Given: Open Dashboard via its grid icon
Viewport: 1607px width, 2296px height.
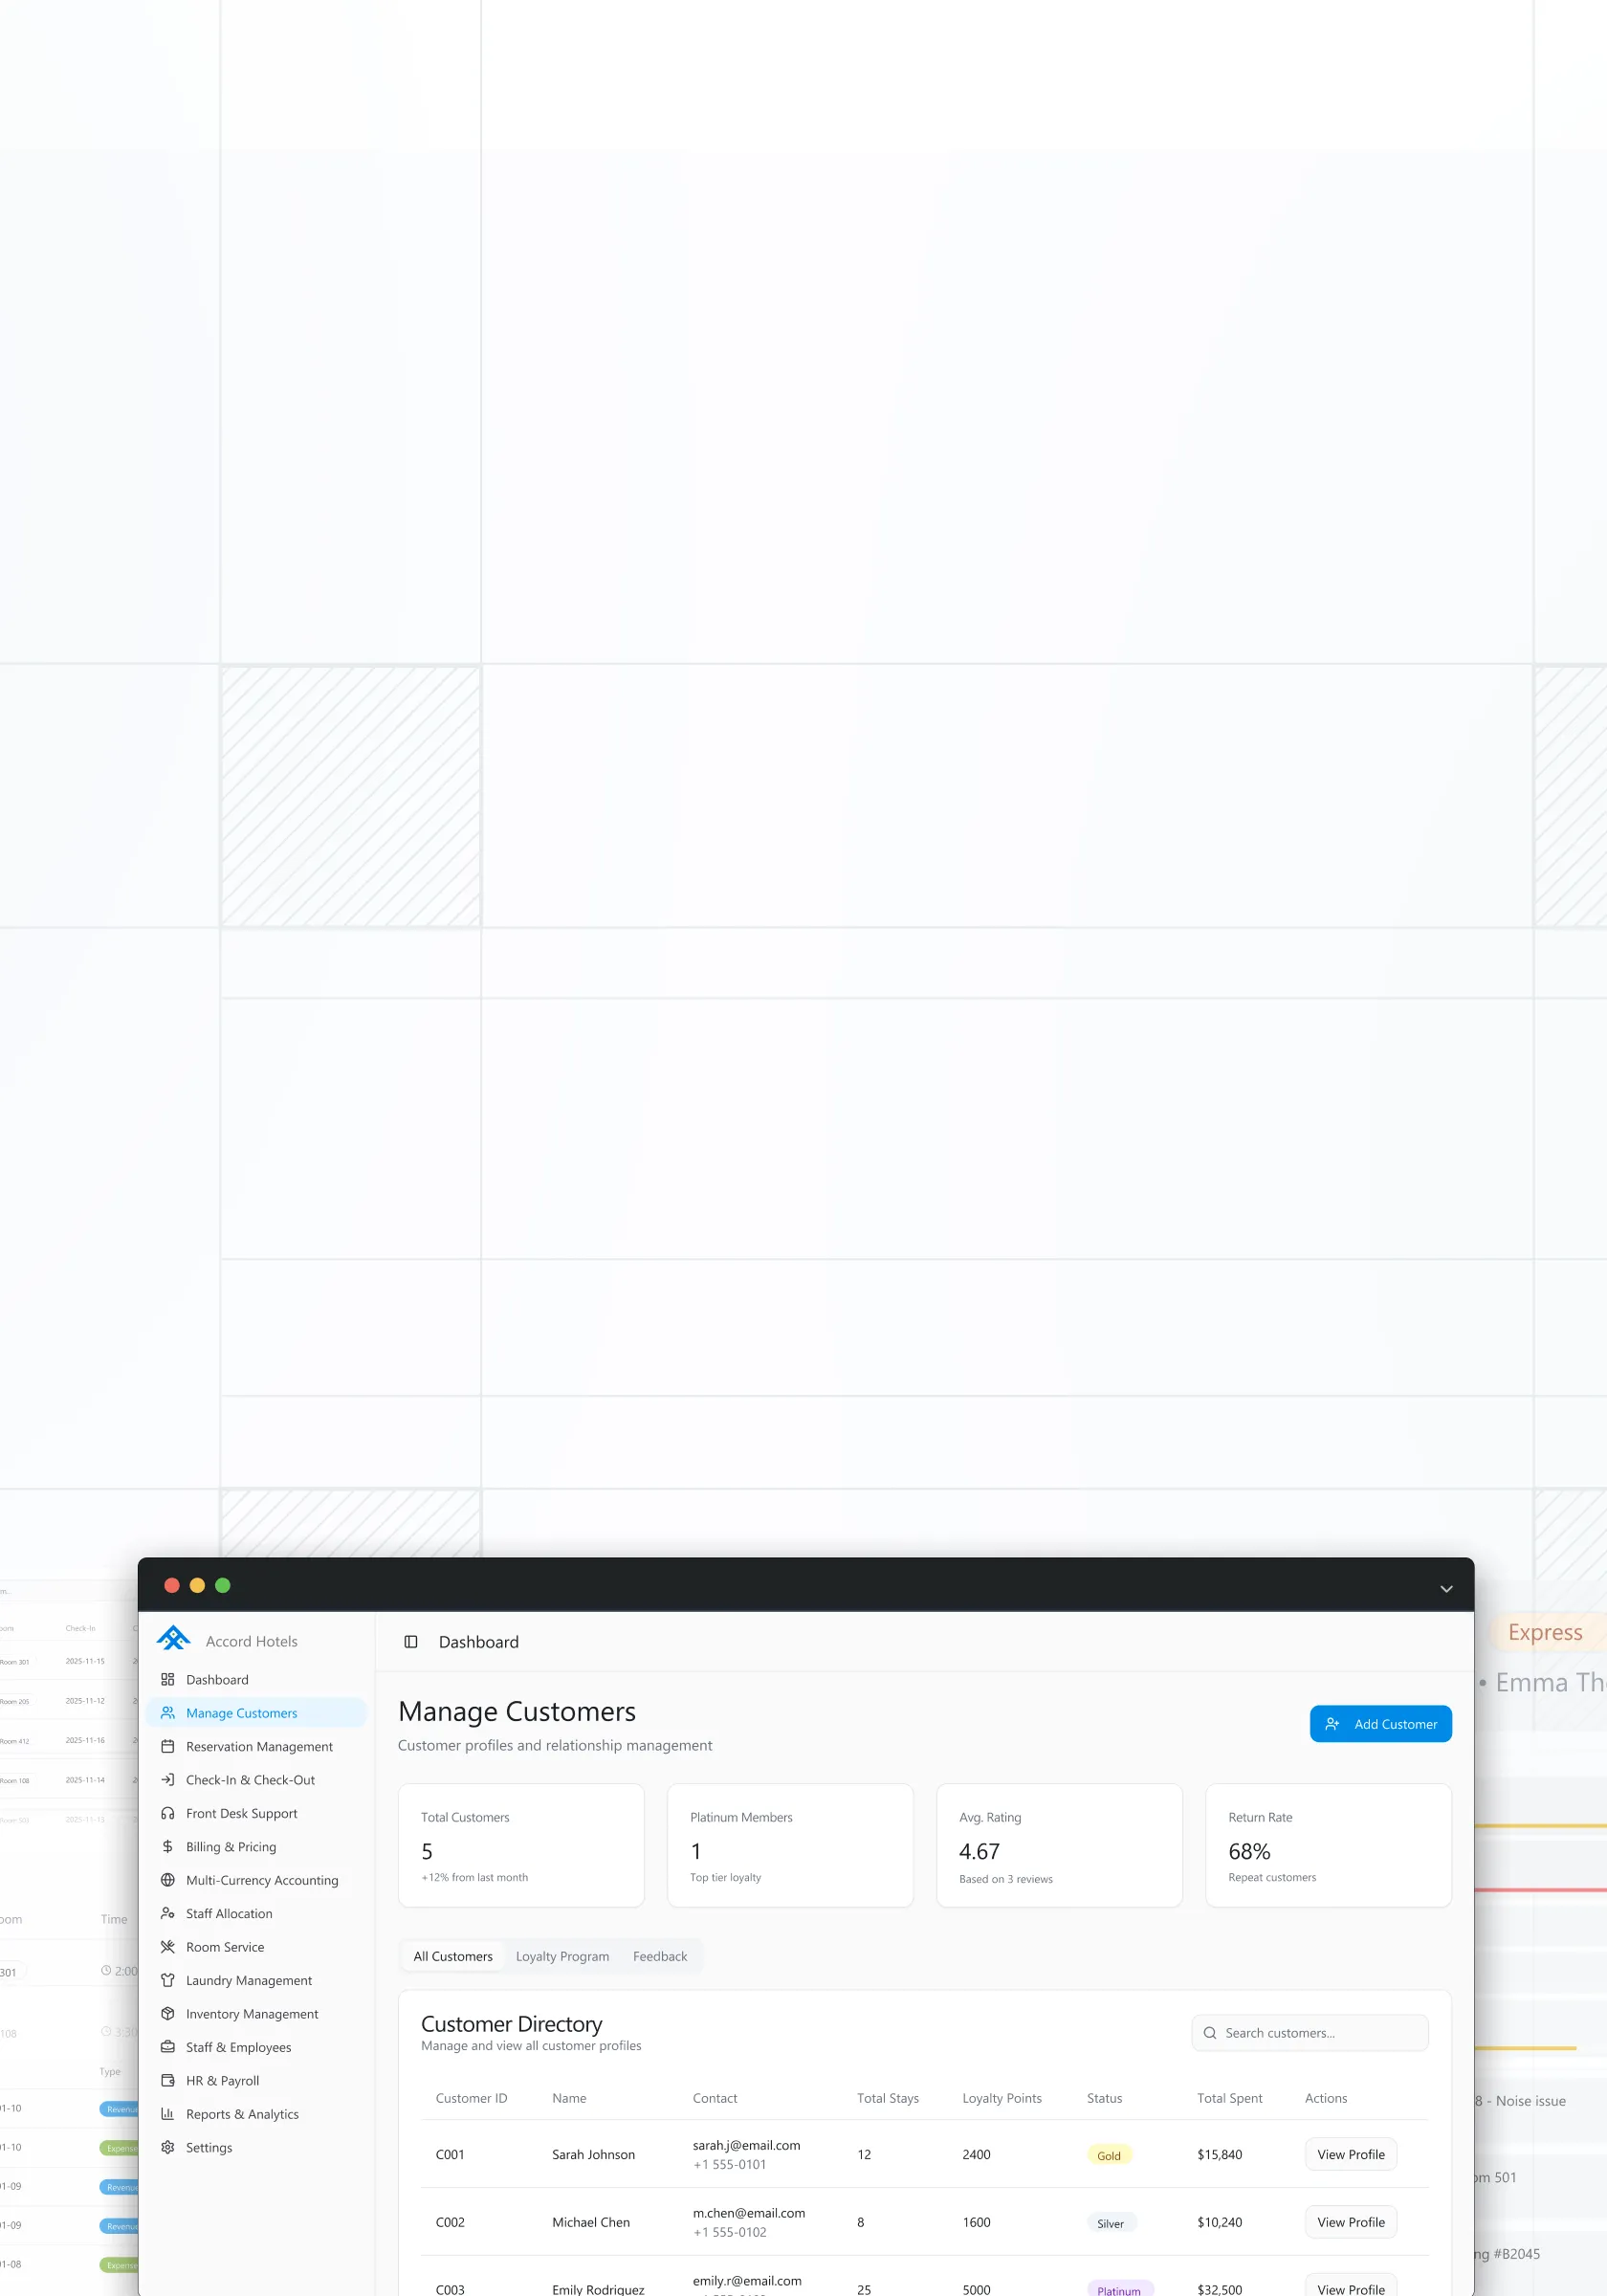Looking at the screenshot, I should (x=168, y=1679).
